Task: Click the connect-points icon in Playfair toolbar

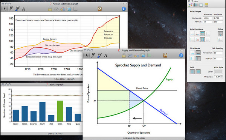Action: tap(56, 9)
